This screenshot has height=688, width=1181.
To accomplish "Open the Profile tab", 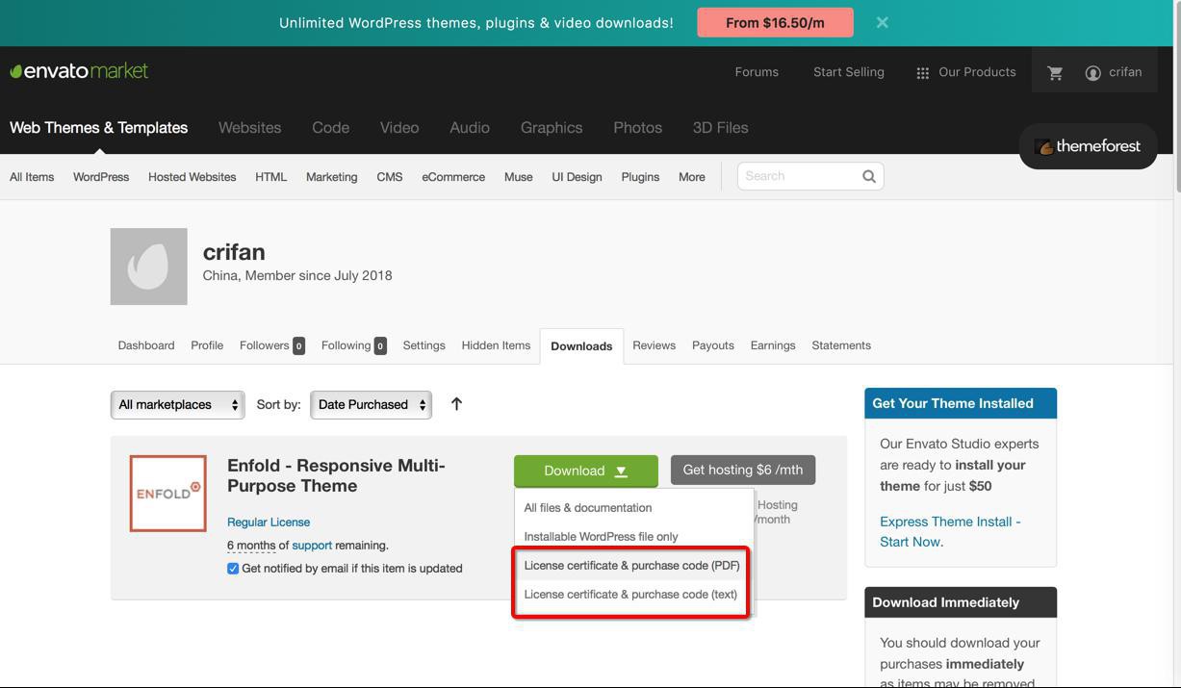I will (207, 345).
